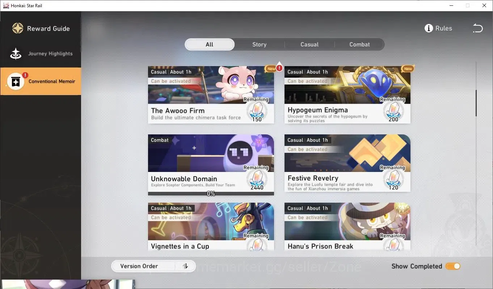Click the Reward Guide compass icon
The height and width of the screenshot is (289, 493).
click(x=17, y=29)
